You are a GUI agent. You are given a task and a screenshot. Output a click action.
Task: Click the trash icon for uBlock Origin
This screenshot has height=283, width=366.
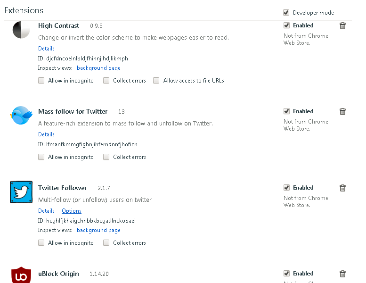343,274
